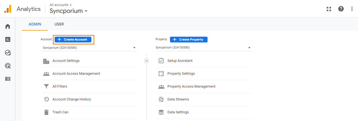
Task: Open the Account dropdown Syncporium (324155580)
Action: click(89, 48)
